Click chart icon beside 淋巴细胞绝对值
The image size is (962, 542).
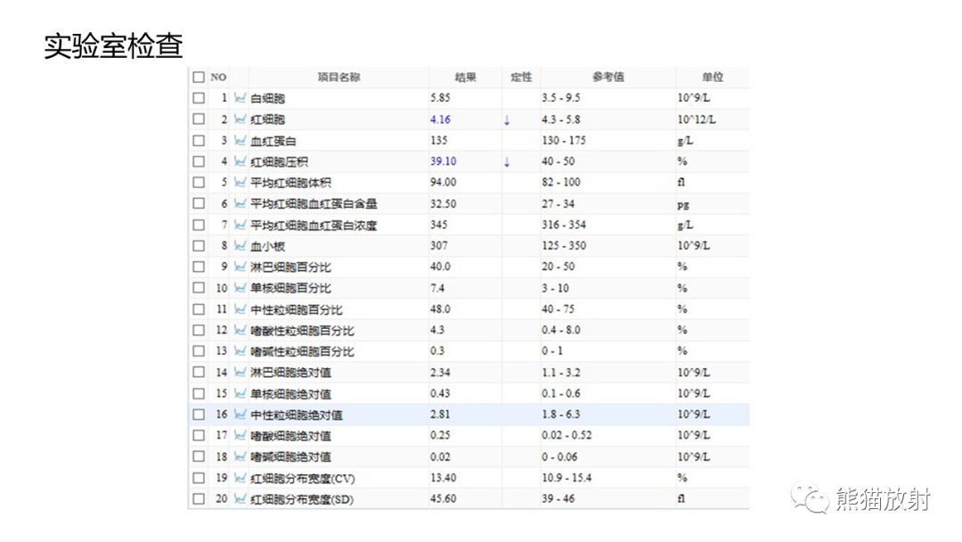(x=240, y=372)
